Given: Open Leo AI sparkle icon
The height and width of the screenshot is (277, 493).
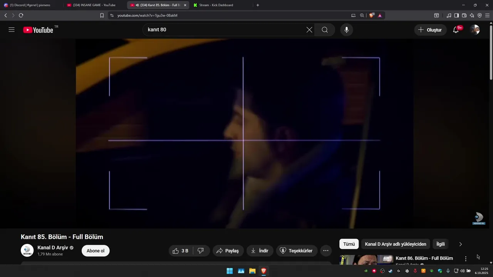Looking at the screenshot, I should 472,15.
